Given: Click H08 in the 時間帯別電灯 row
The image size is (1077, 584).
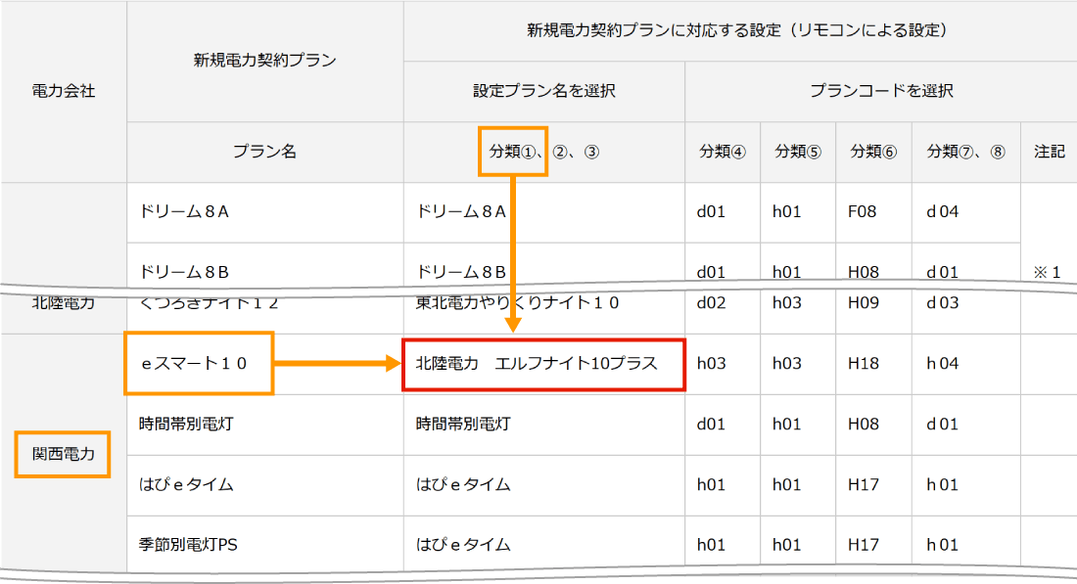Looking at the screenshot, I should click(863, 425).
